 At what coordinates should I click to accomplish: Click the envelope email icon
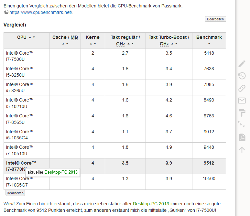click(242, 101)
